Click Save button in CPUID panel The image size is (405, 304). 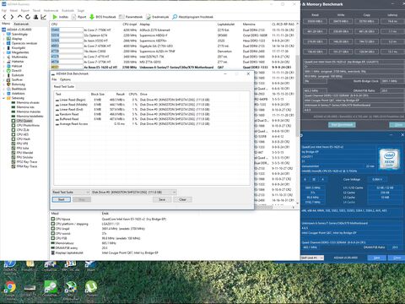pyautogui.click(x=376, y=258)
